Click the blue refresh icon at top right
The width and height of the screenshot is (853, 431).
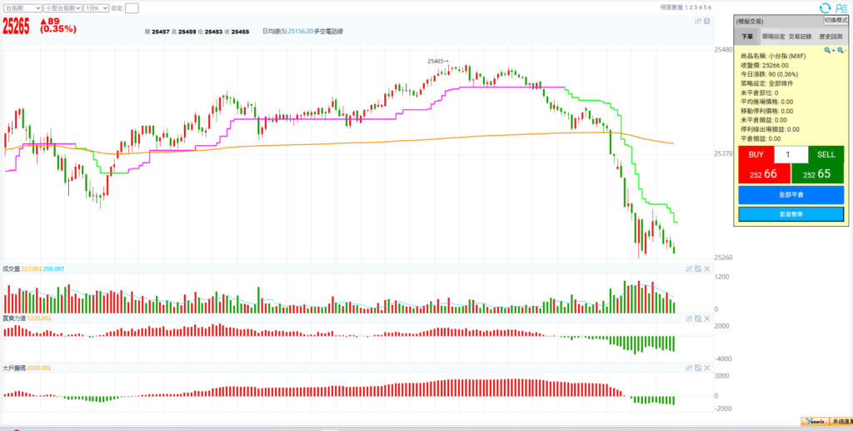(825, 8)
